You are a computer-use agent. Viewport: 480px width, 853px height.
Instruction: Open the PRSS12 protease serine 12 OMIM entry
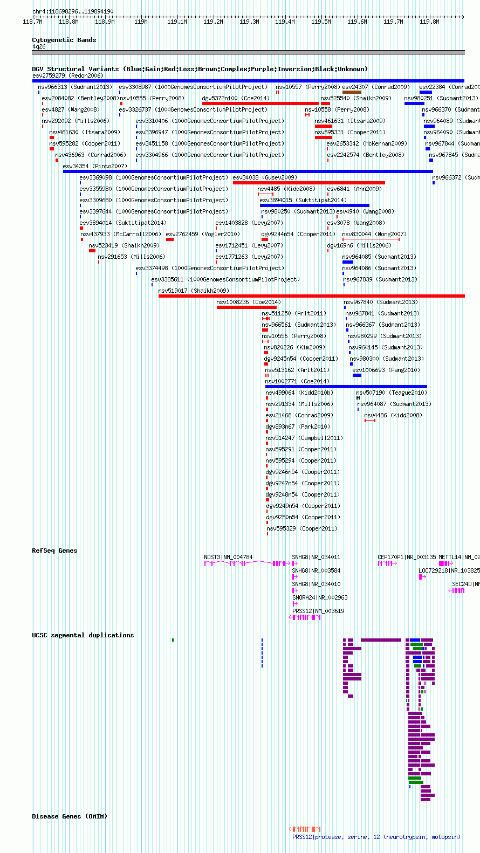pos(376,837)
